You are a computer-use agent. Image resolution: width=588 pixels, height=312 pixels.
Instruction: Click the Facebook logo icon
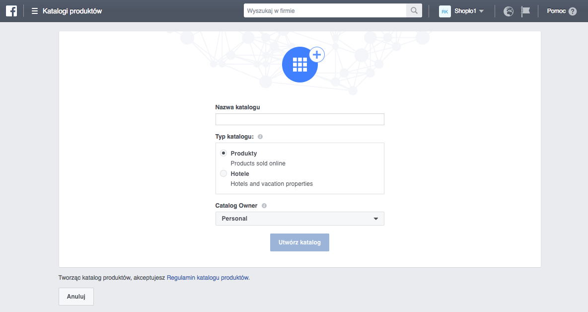[x=11, y=11]
